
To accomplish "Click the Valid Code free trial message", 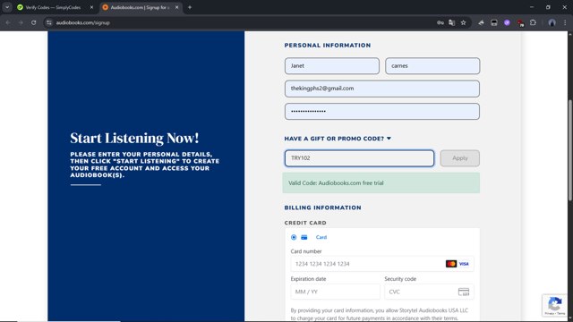I will (381, 182).
